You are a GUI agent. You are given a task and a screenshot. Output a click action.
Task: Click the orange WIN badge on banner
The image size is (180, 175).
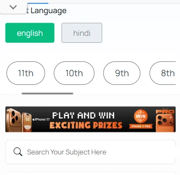pos(141,116)
